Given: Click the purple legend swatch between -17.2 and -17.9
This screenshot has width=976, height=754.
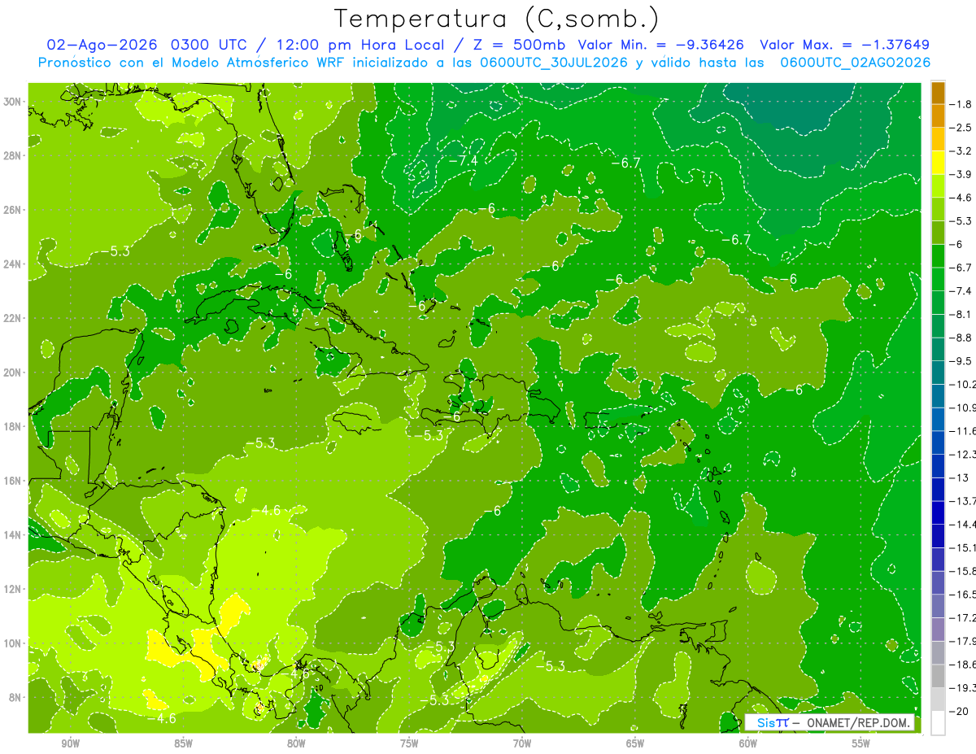Looking at the screenshot, I should point(938,630).
